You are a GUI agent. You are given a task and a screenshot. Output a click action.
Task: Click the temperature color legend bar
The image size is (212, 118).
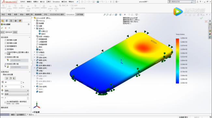177,61
